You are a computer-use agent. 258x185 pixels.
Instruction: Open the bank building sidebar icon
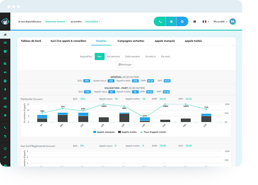click(5, 81)
